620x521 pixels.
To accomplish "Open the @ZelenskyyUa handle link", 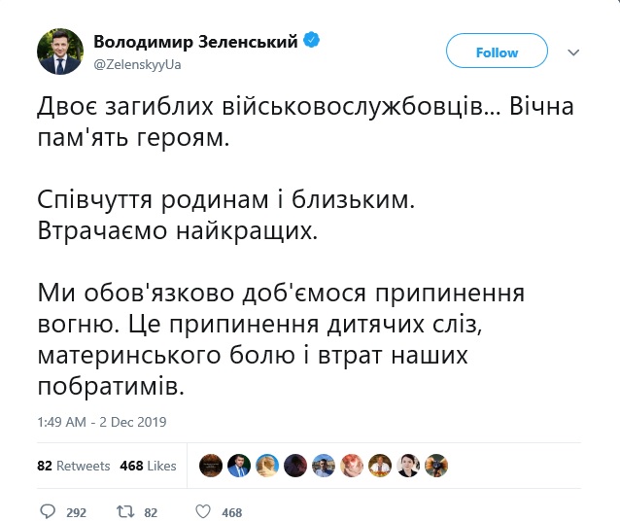I will click(138, 64).
